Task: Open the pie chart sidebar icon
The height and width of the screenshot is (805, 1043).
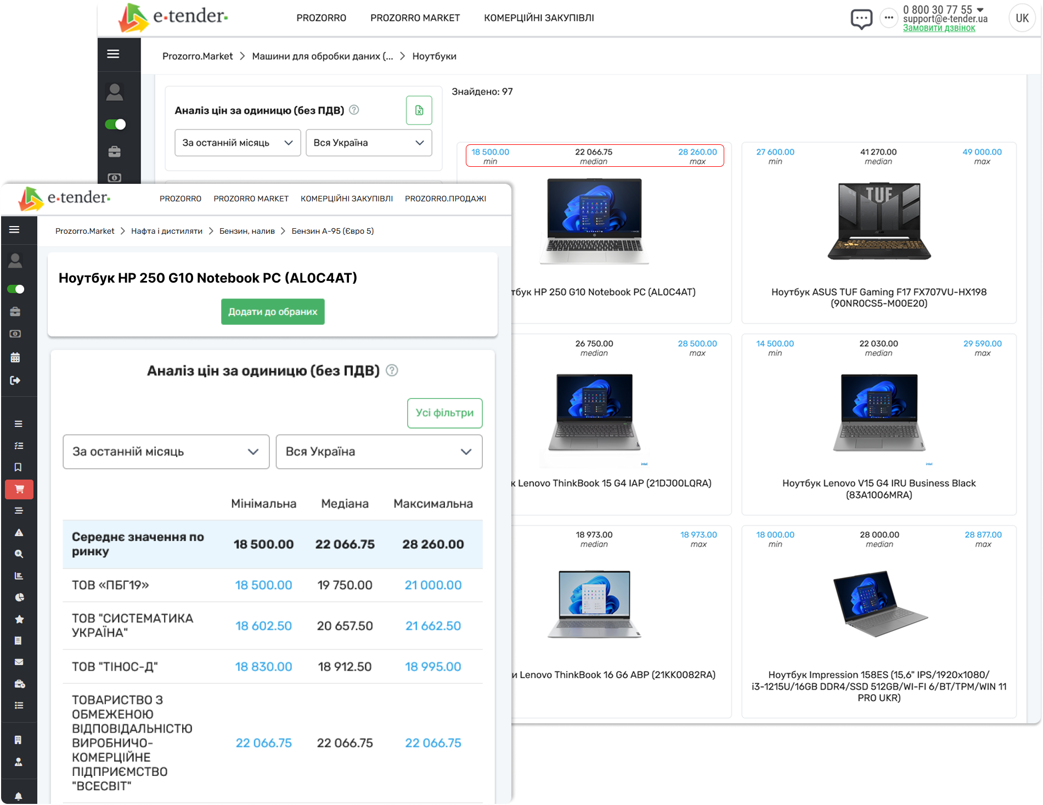Action: pos(19,597)
